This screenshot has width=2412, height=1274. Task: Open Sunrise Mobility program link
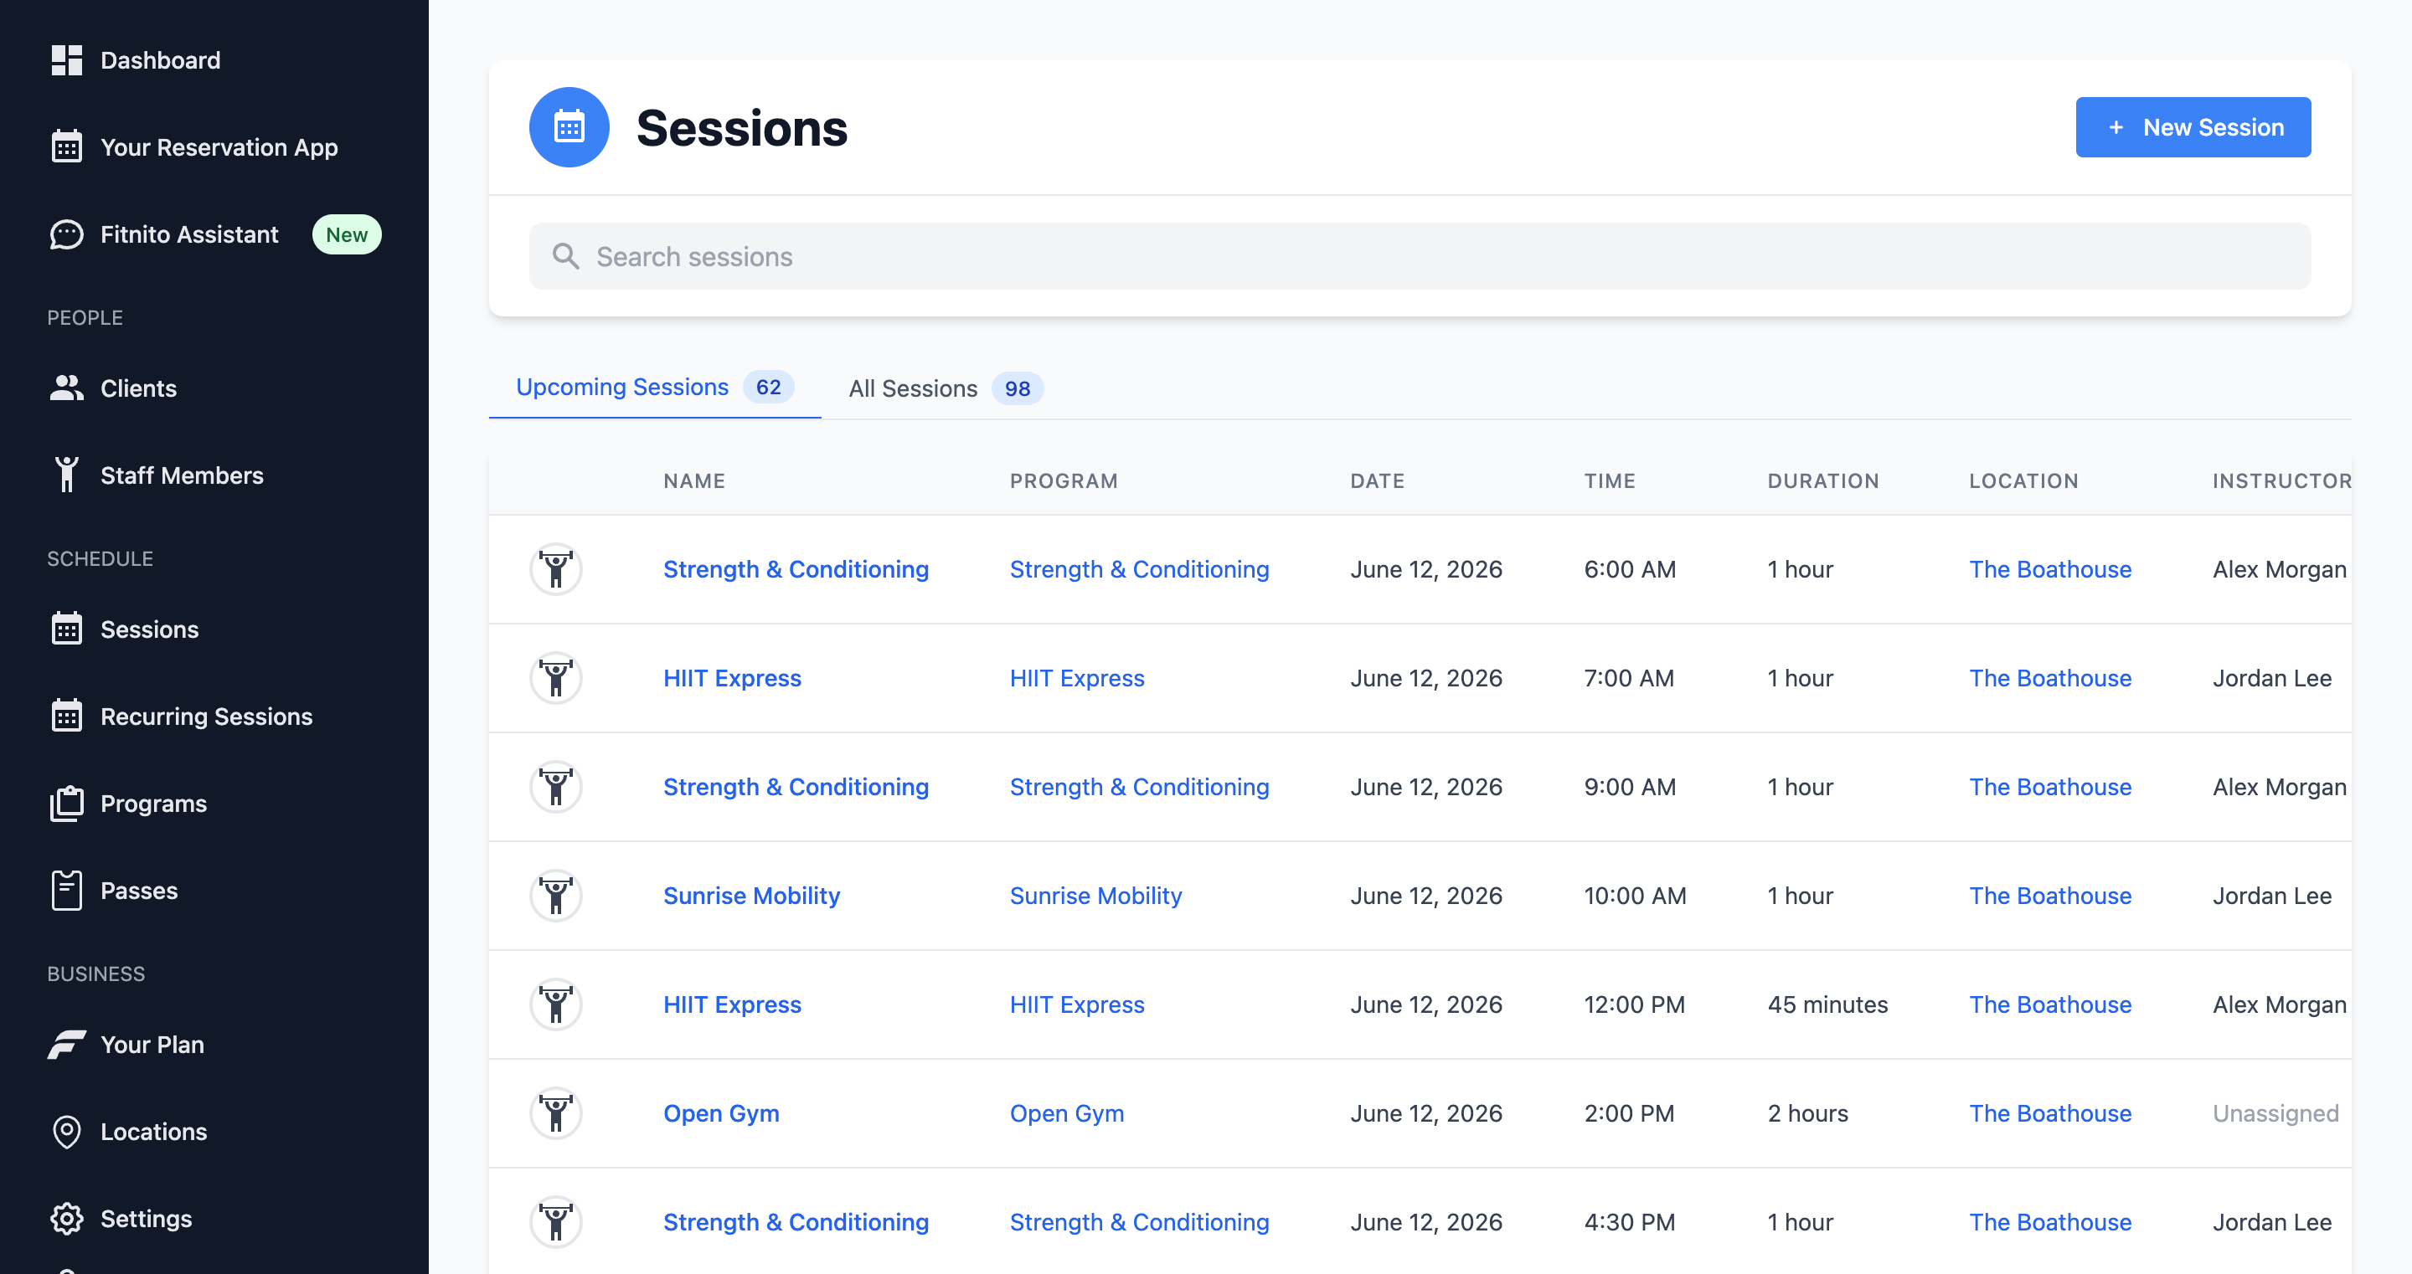point(1095,895)
